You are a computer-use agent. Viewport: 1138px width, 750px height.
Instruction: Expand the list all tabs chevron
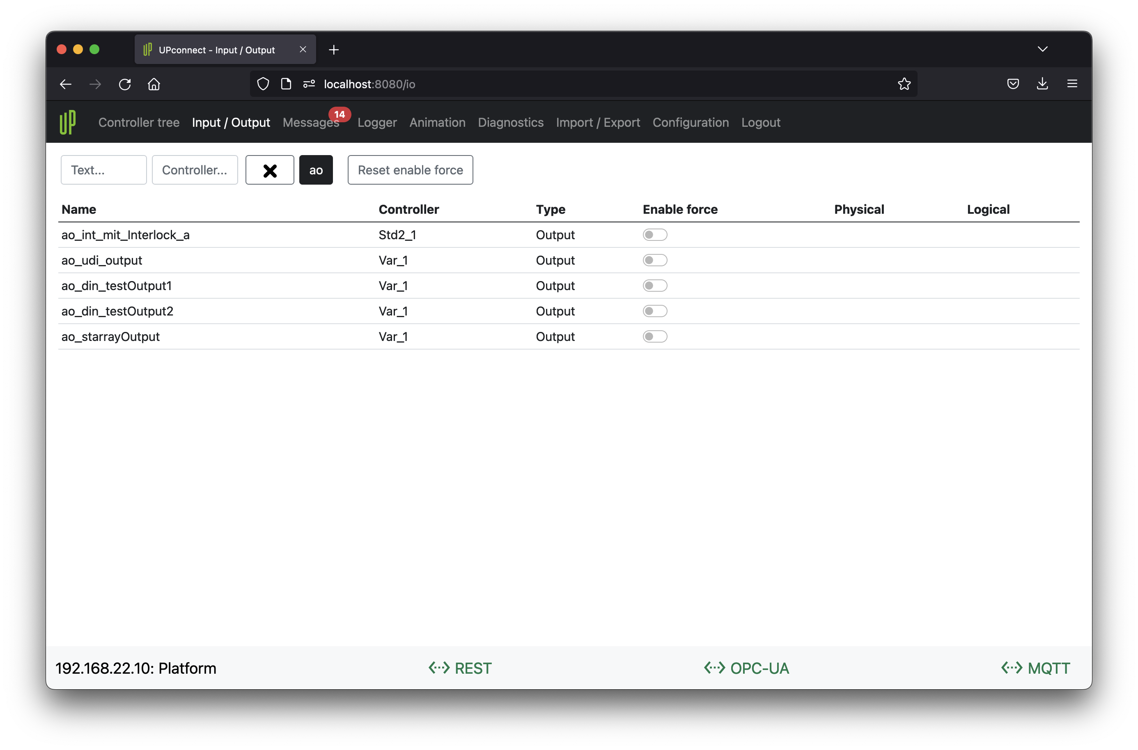(x=1042, y=49)
